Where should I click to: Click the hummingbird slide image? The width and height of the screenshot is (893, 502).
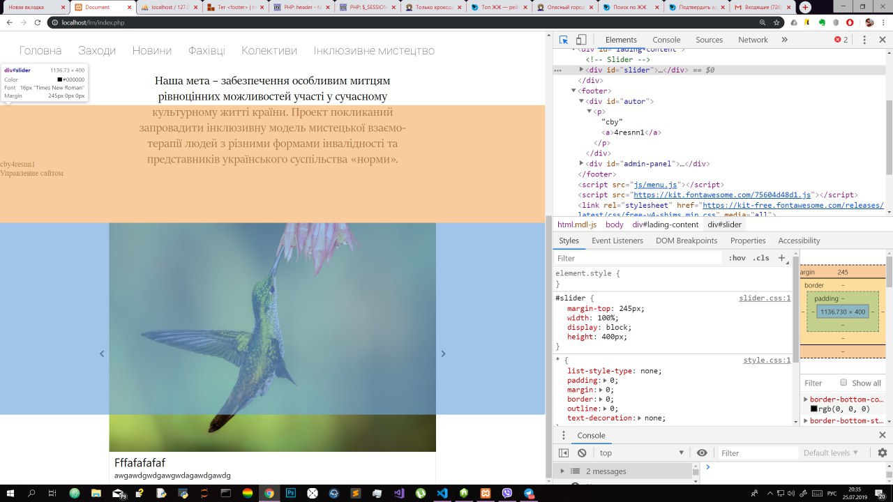pyautogui.click(x=273, y=337)
